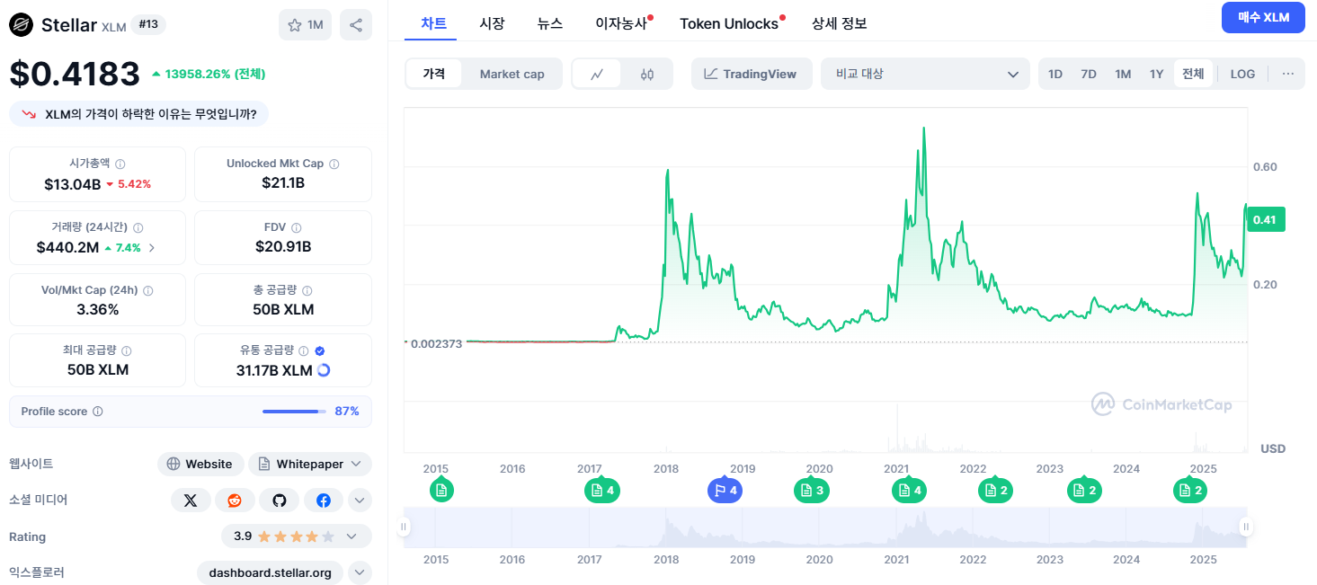Click the 2017 event marker with 4

(x=602, y=491)
